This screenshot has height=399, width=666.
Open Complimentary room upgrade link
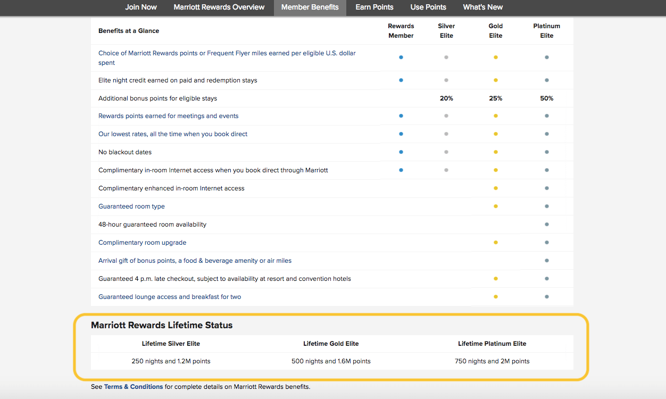[x=143, y=243]
